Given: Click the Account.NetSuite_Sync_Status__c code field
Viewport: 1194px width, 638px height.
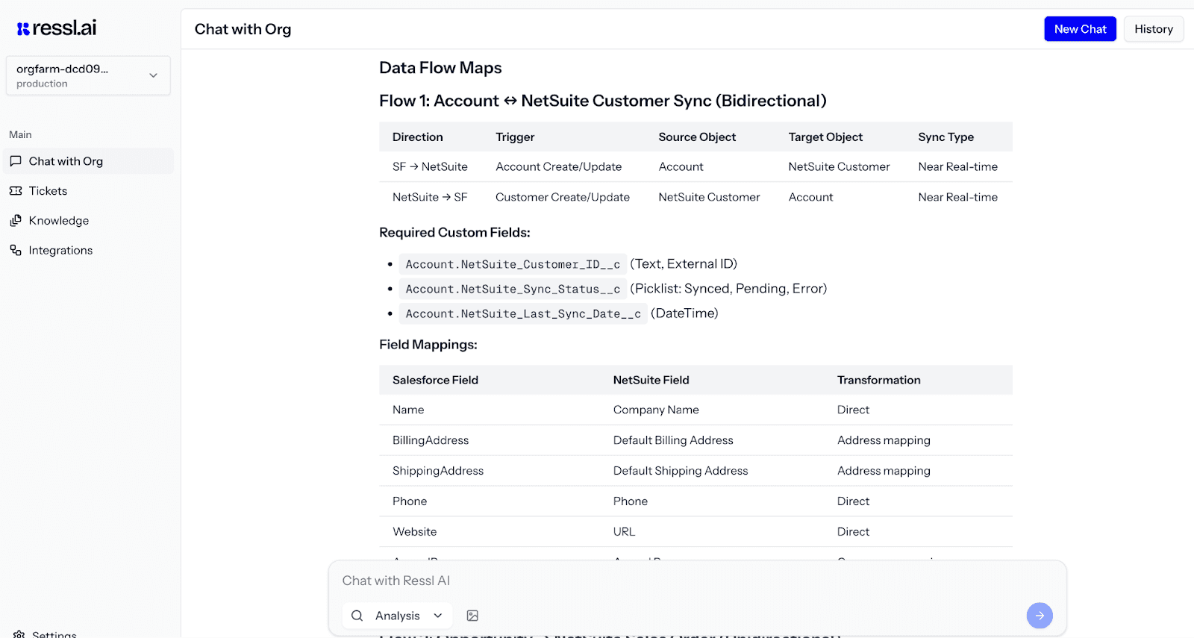Looking at the screenshot, I should click(x=513, y=289).
